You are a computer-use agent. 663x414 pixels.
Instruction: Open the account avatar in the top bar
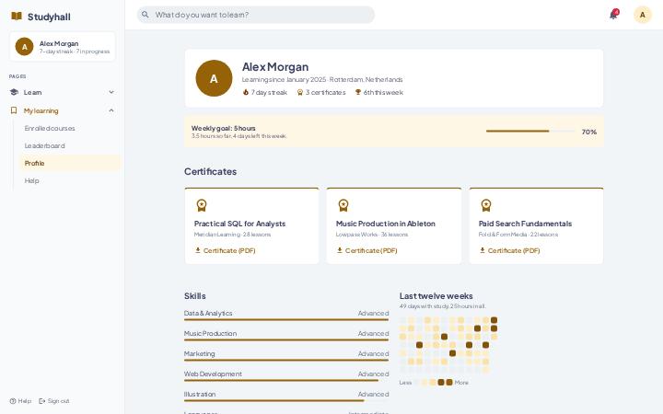(x=643, y=15)
